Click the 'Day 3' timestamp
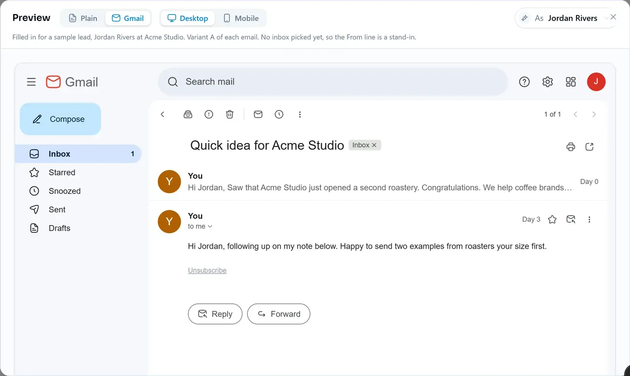Screen dimensions: 630x376 coord(531,219)
